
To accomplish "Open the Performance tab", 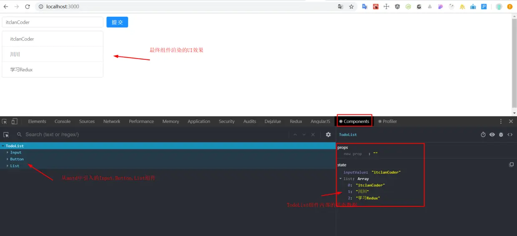I will (x=141, y=121).
